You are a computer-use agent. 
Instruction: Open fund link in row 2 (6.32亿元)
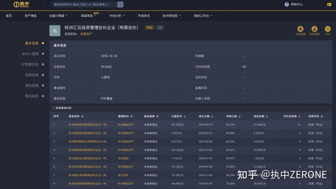pos(88,133)
